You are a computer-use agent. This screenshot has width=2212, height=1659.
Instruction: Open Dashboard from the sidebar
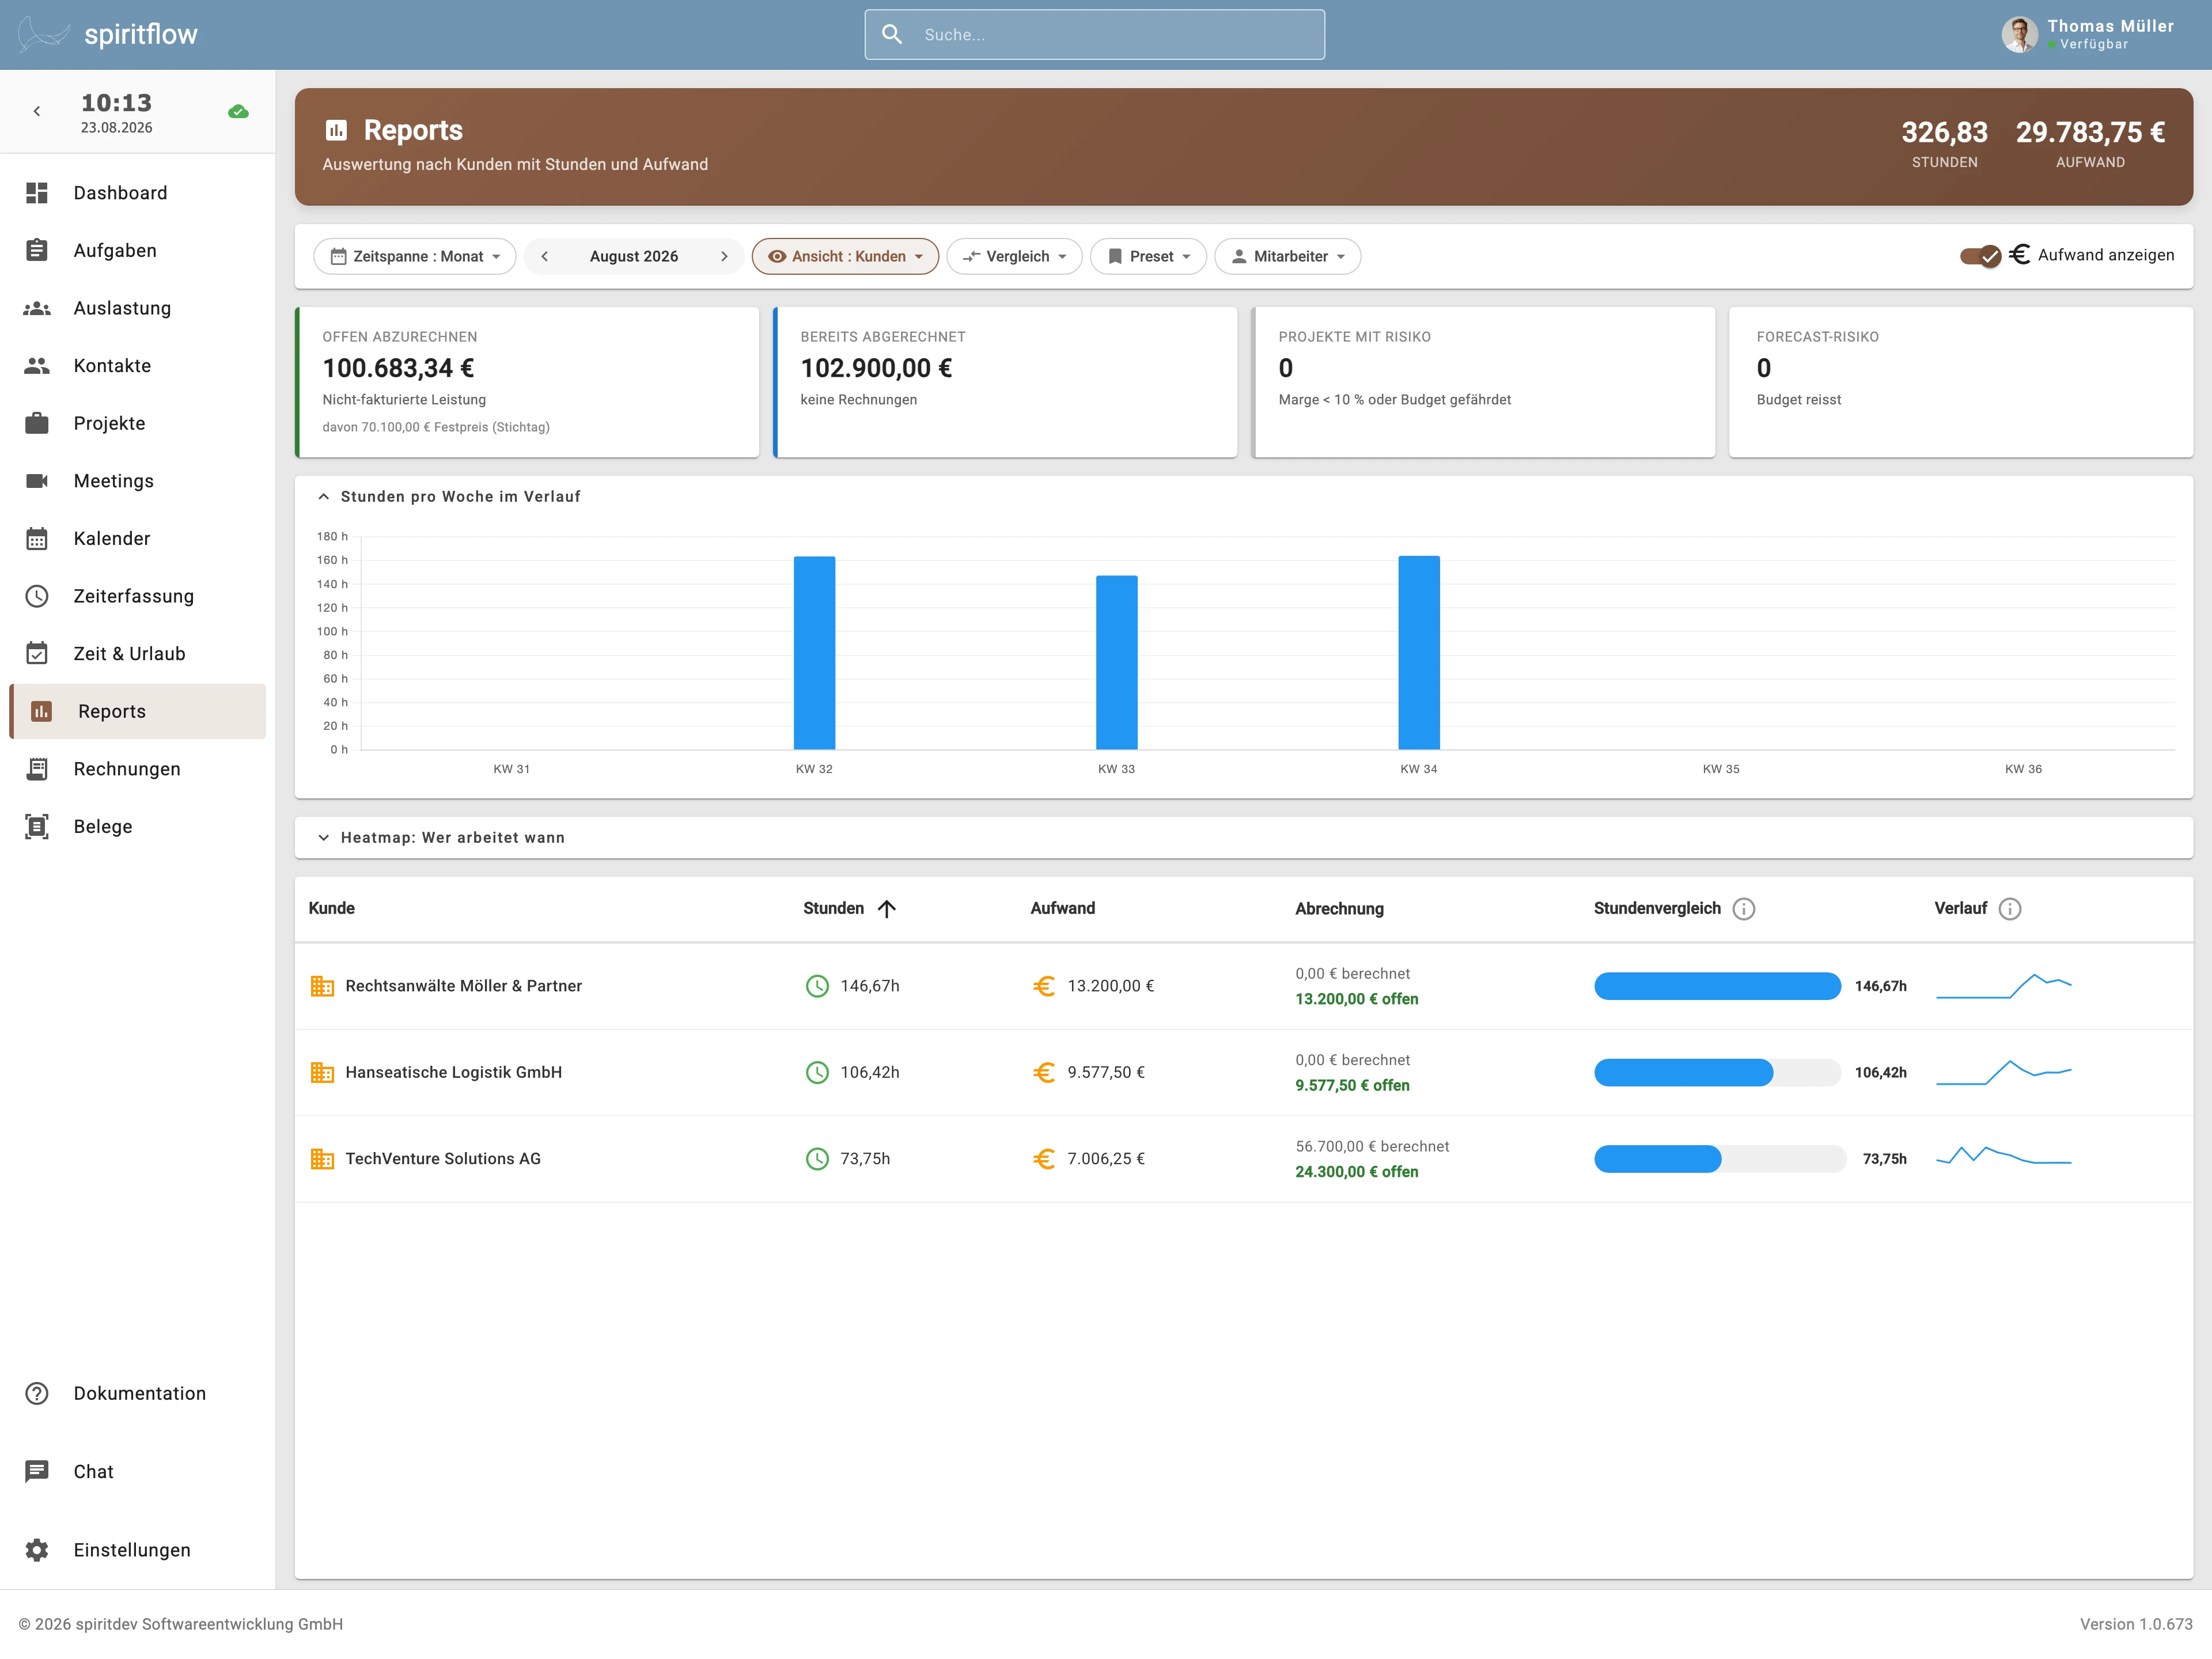pos(138,193)
